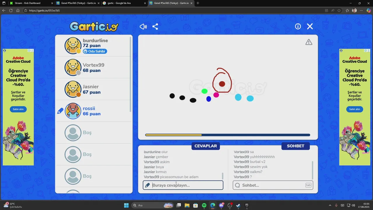
Task: Click answer 'Vortex99 picassomusun be adam'
Action: pos(171,177)
